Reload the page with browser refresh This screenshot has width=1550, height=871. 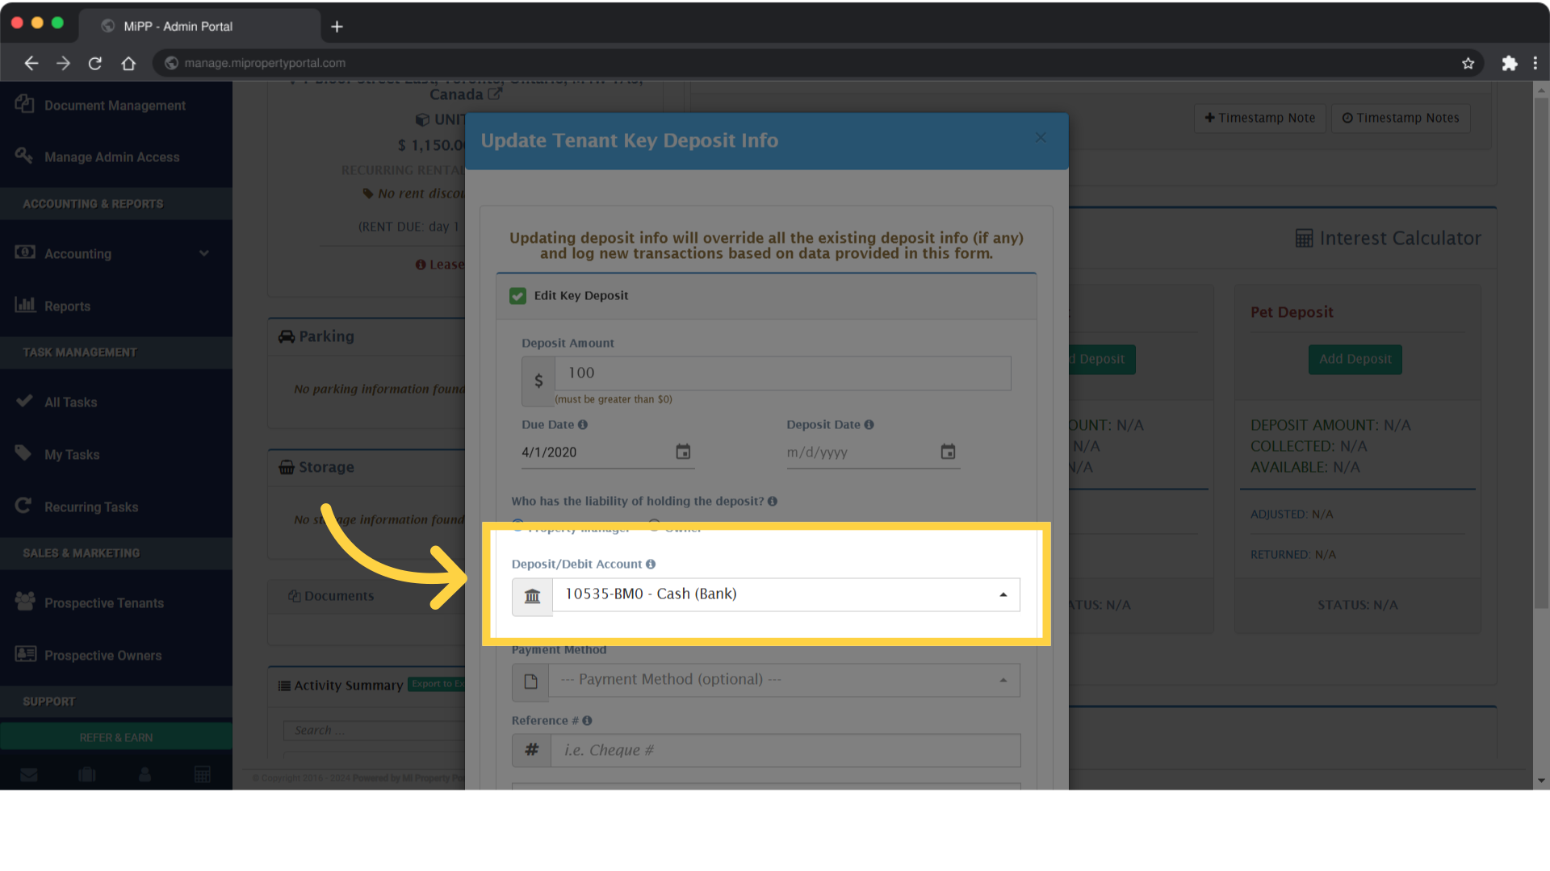coord(95,63)
